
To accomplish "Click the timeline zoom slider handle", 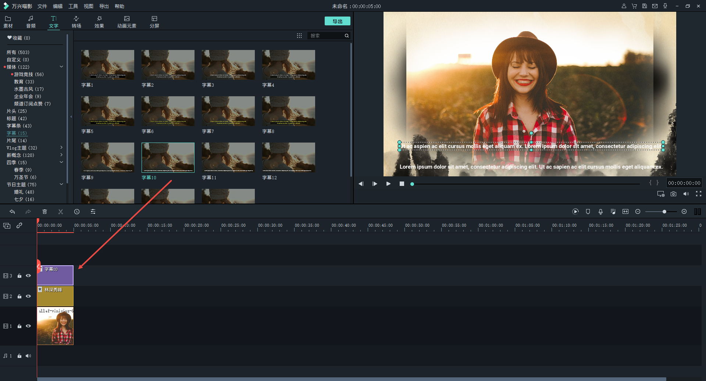I will [x=664, y=212].
